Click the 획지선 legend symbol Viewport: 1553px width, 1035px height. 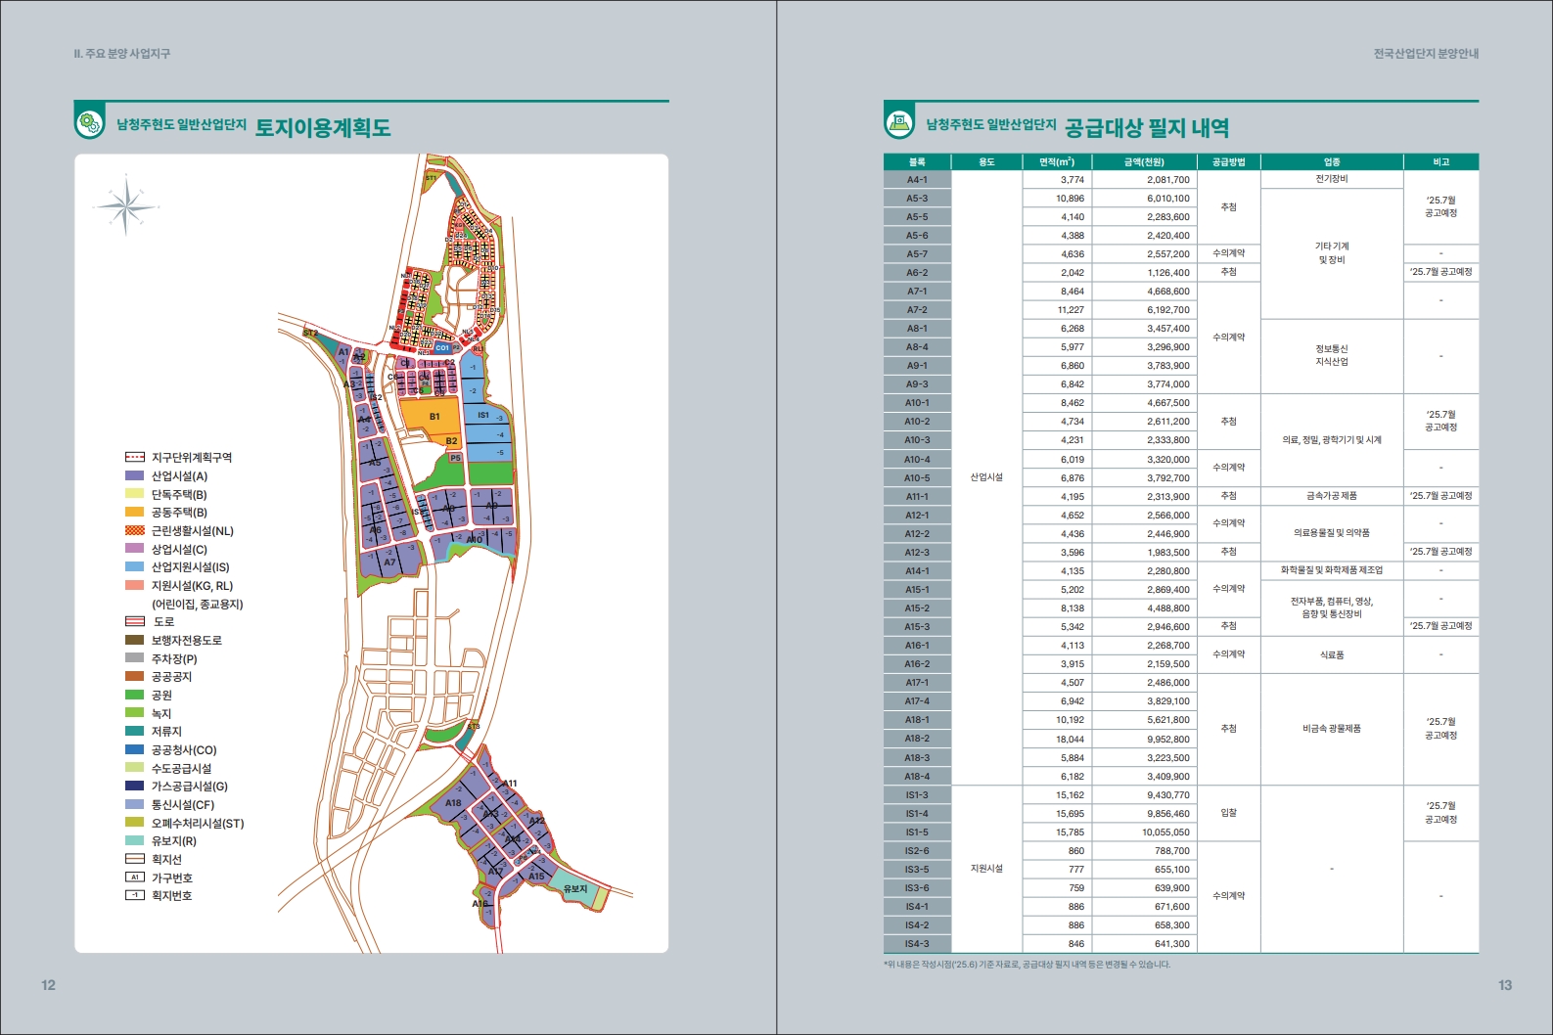(x=135, y=859)
